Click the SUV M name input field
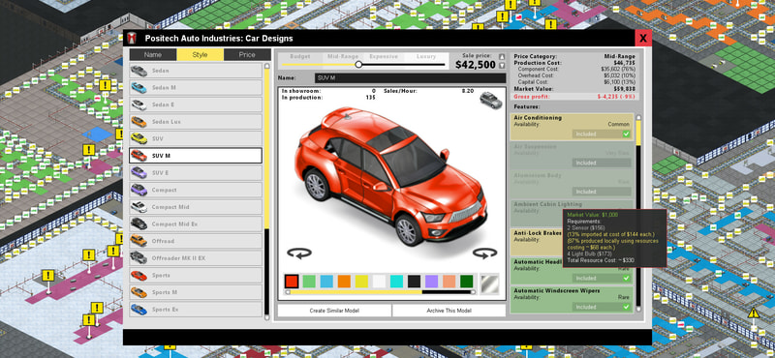This screenshot has width=775, height=358. [x=410, y=78]
